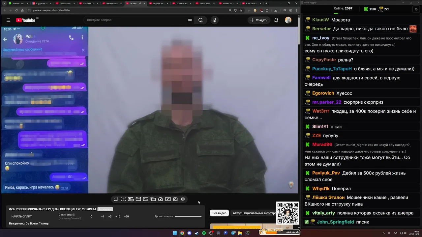Open Telegram from the taskbar

(233, 233)
